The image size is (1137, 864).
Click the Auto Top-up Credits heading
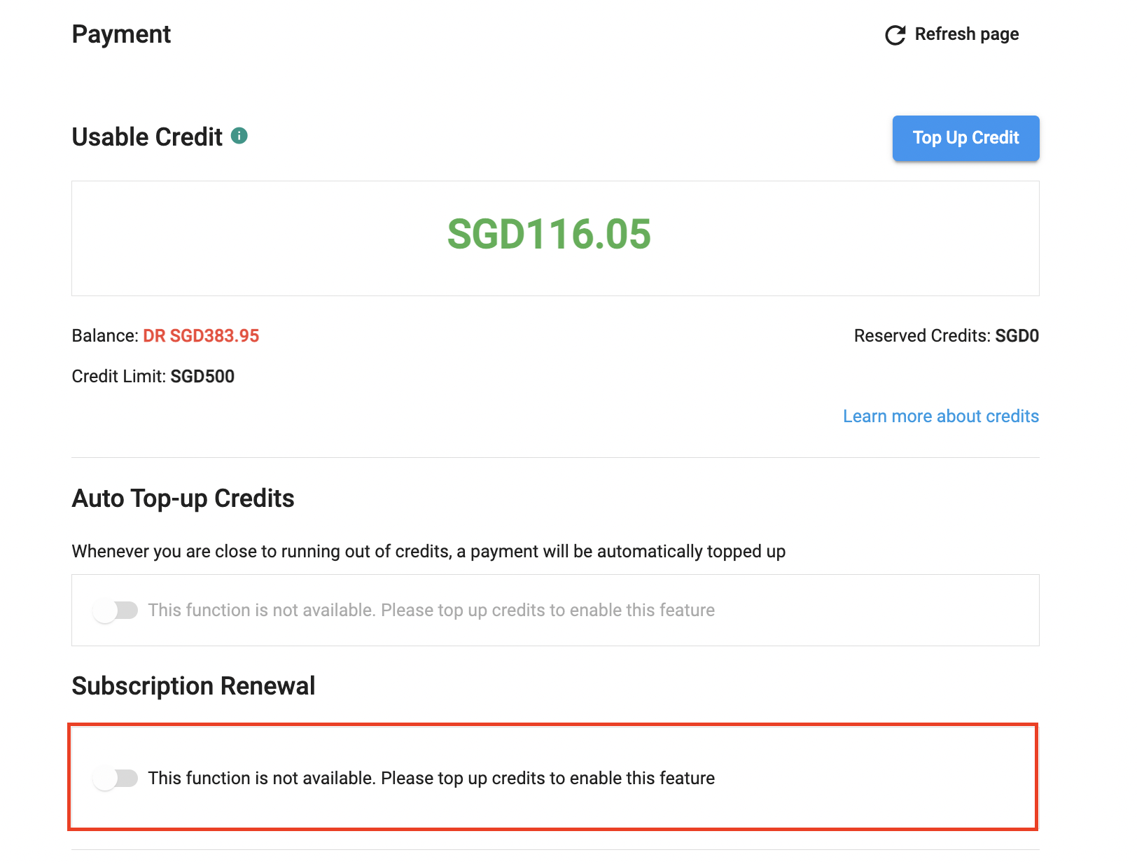point(183,499)
